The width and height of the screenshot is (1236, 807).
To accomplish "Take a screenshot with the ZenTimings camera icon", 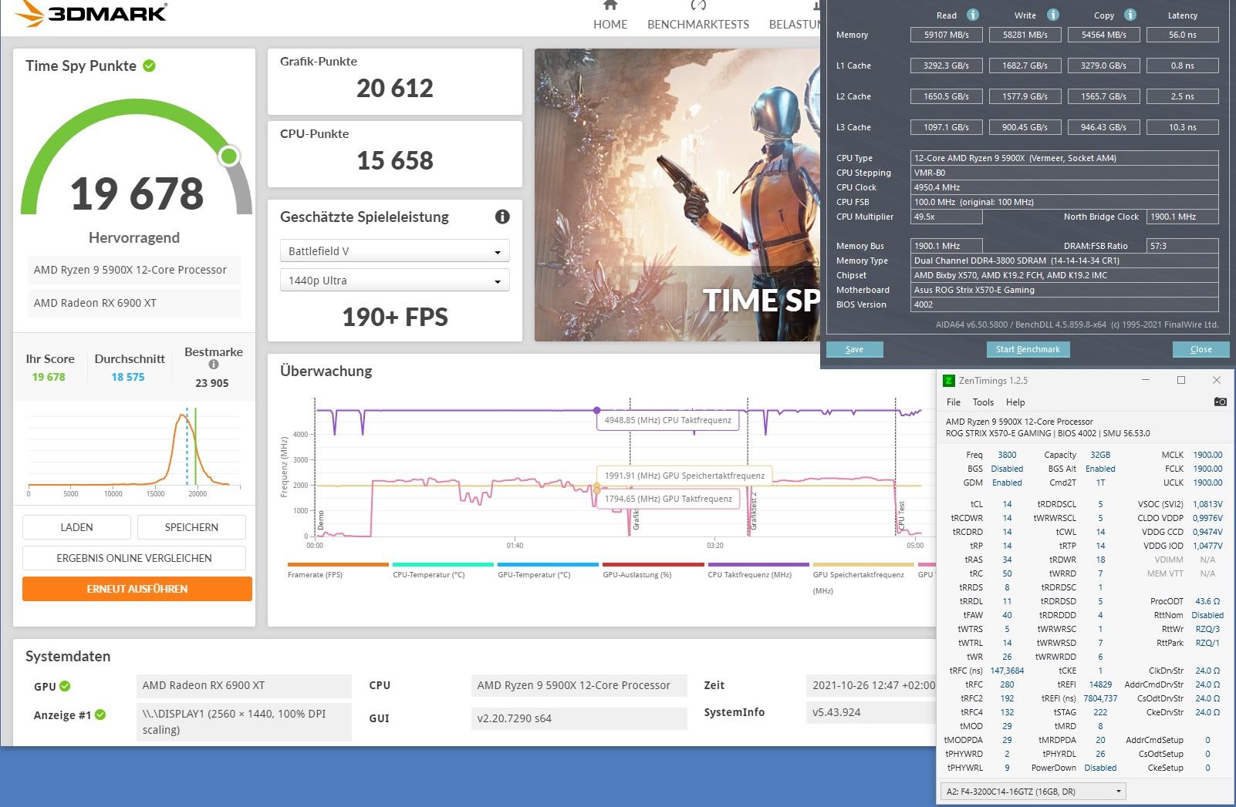I will click(1220, 402).
